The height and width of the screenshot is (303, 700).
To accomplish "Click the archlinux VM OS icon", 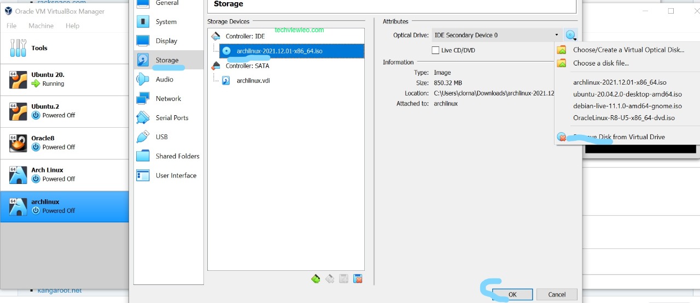I will click(18, 206).
